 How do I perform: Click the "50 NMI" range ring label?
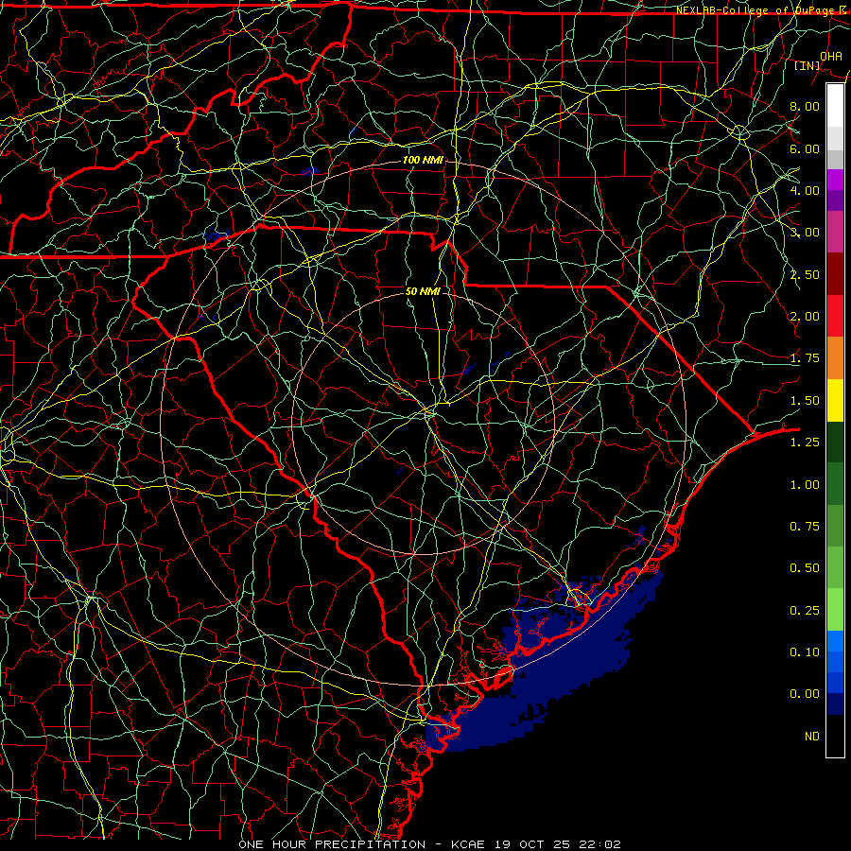[x=423, y=291]
